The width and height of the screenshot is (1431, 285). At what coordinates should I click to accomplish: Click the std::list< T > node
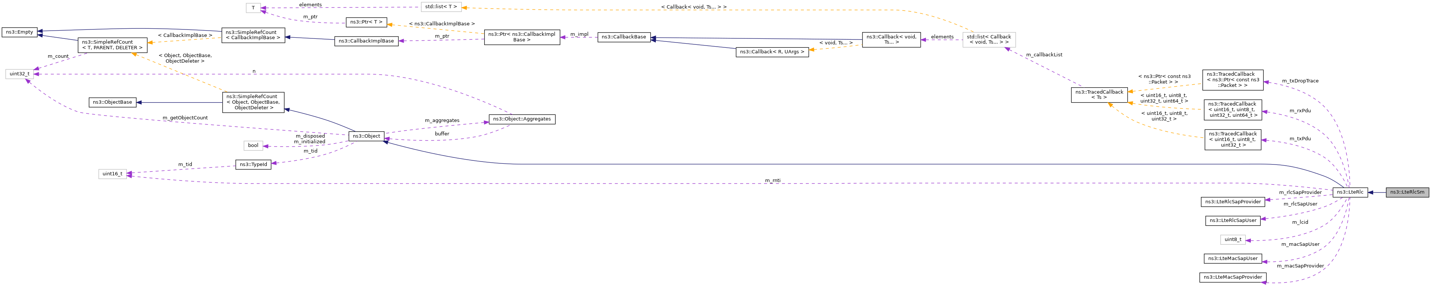441,7
